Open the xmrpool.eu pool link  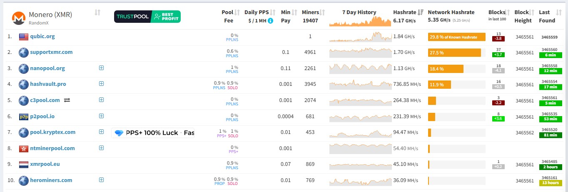point(45,164)
